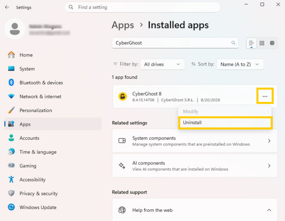The image size is (285, 221).
Task: Click the 1 app found text
Action: 125,77
